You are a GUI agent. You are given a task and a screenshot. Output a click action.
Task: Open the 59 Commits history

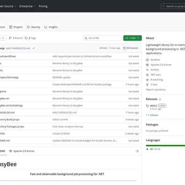[131, 48]
